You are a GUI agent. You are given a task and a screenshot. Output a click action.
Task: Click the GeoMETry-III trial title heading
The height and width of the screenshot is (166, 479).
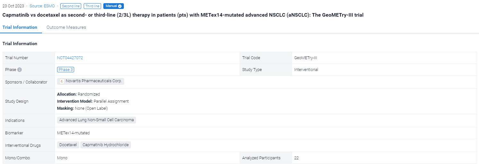183,15
